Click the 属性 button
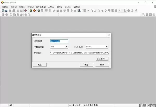This screenshot has height=107, width=156. (x=40, y=65)
